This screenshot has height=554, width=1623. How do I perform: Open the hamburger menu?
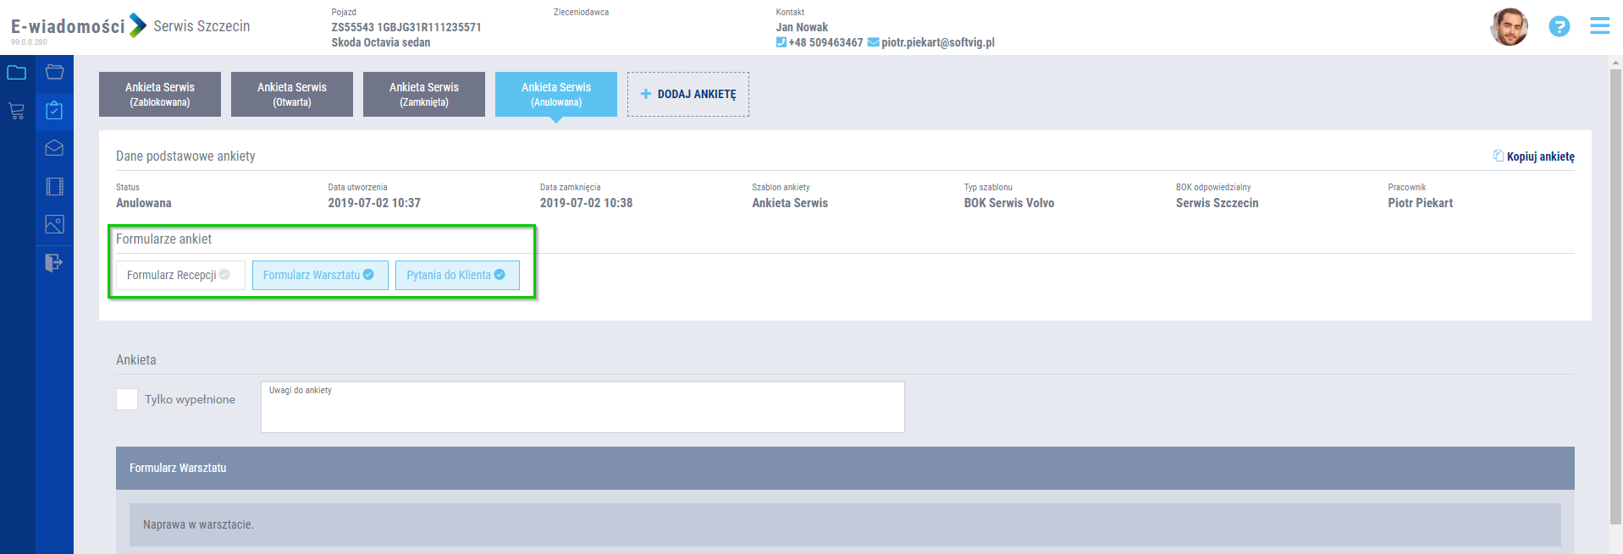point(1599,26)
